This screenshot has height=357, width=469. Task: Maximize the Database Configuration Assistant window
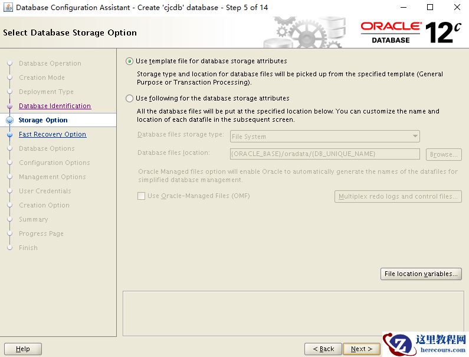[430, 7]
